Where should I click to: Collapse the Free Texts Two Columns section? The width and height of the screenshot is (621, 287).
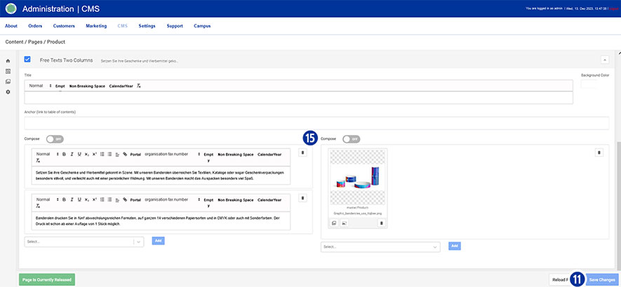(604, 61)
